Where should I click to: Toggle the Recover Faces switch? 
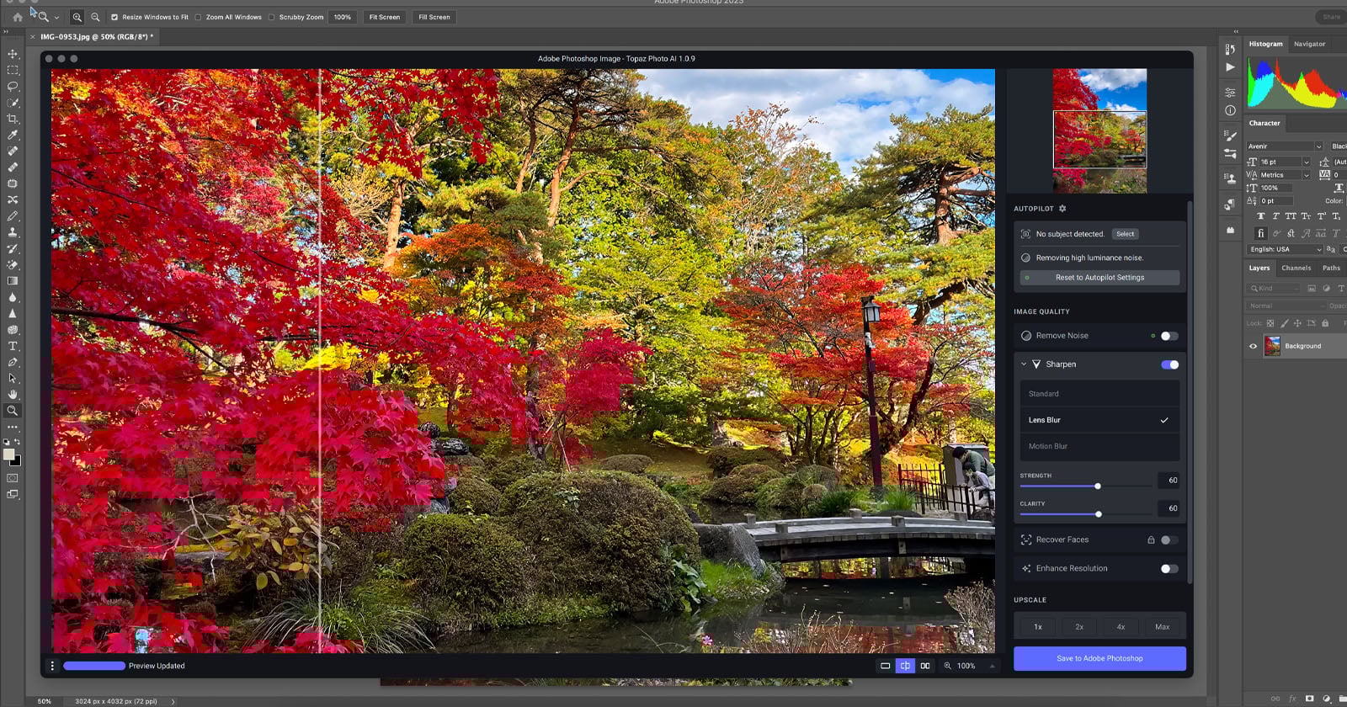pyautogui.click(x=1169, y=540)
